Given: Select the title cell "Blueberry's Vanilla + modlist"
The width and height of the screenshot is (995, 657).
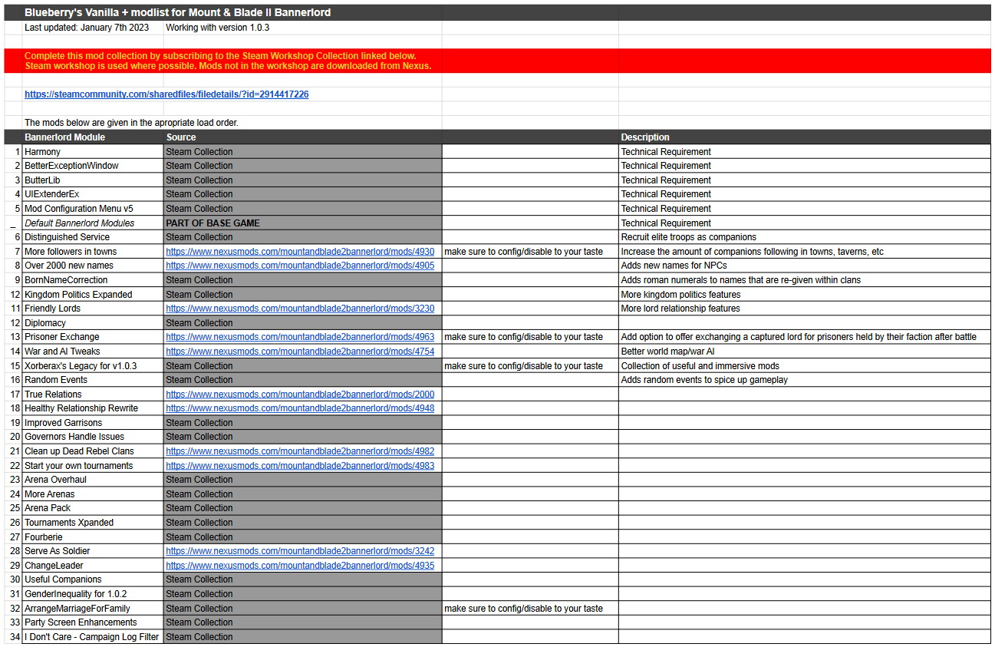Looking at the screenshot, I should pos(177,12).
